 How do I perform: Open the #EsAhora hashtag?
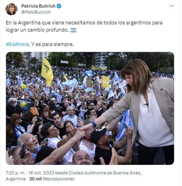coord(17,44)
